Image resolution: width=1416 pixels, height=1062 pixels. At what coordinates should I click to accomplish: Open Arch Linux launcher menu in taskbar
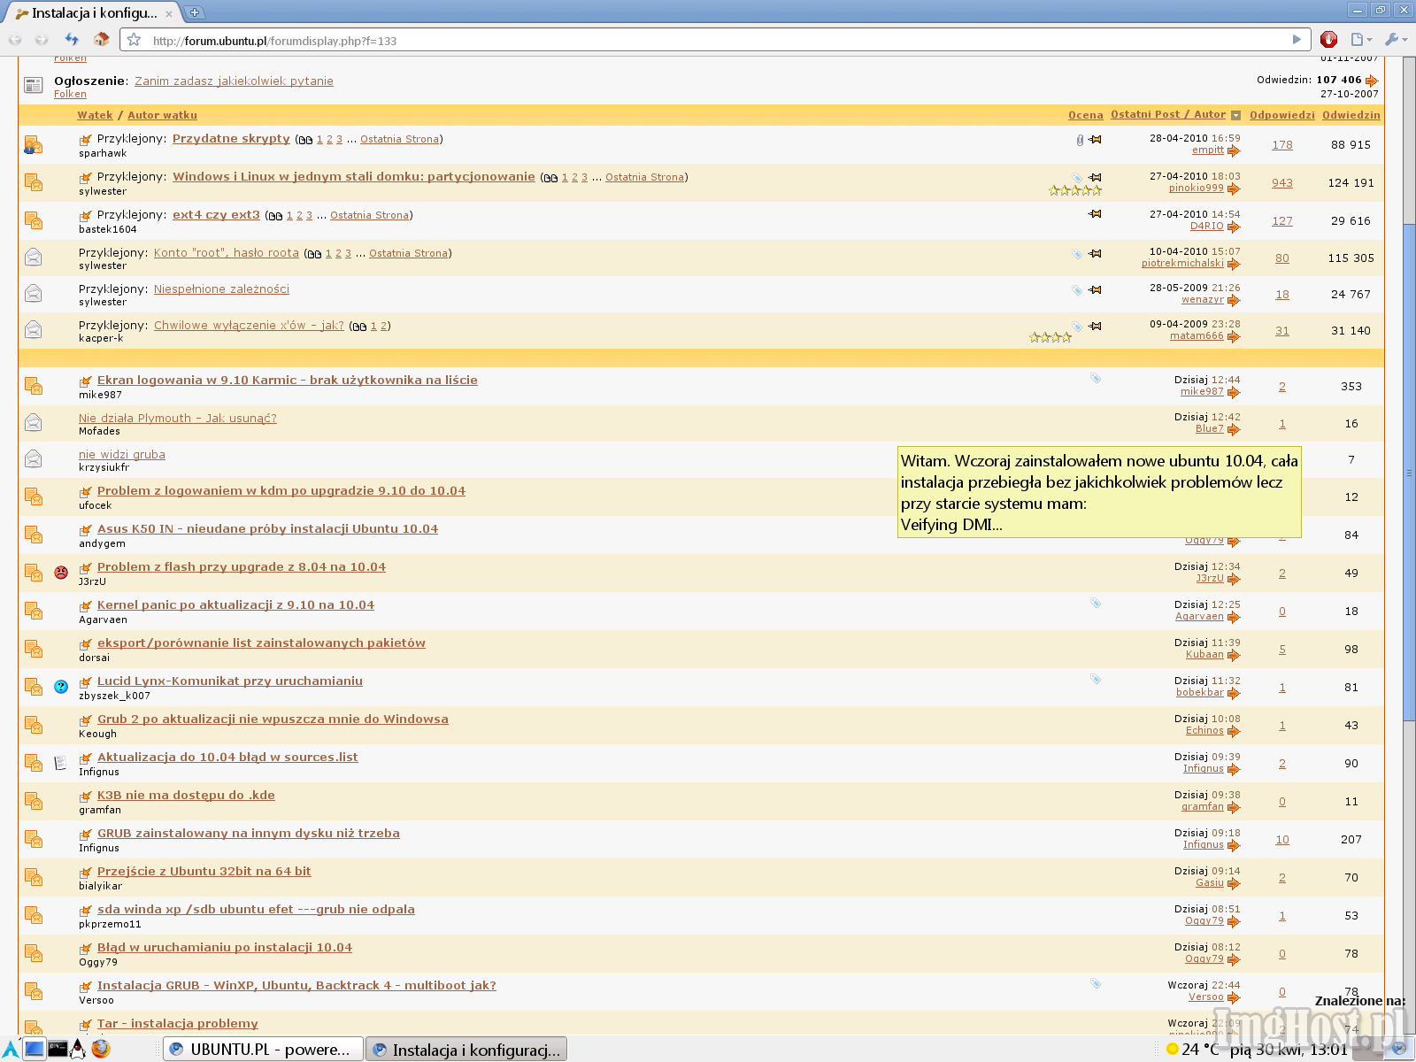[x=11, y=1049]
